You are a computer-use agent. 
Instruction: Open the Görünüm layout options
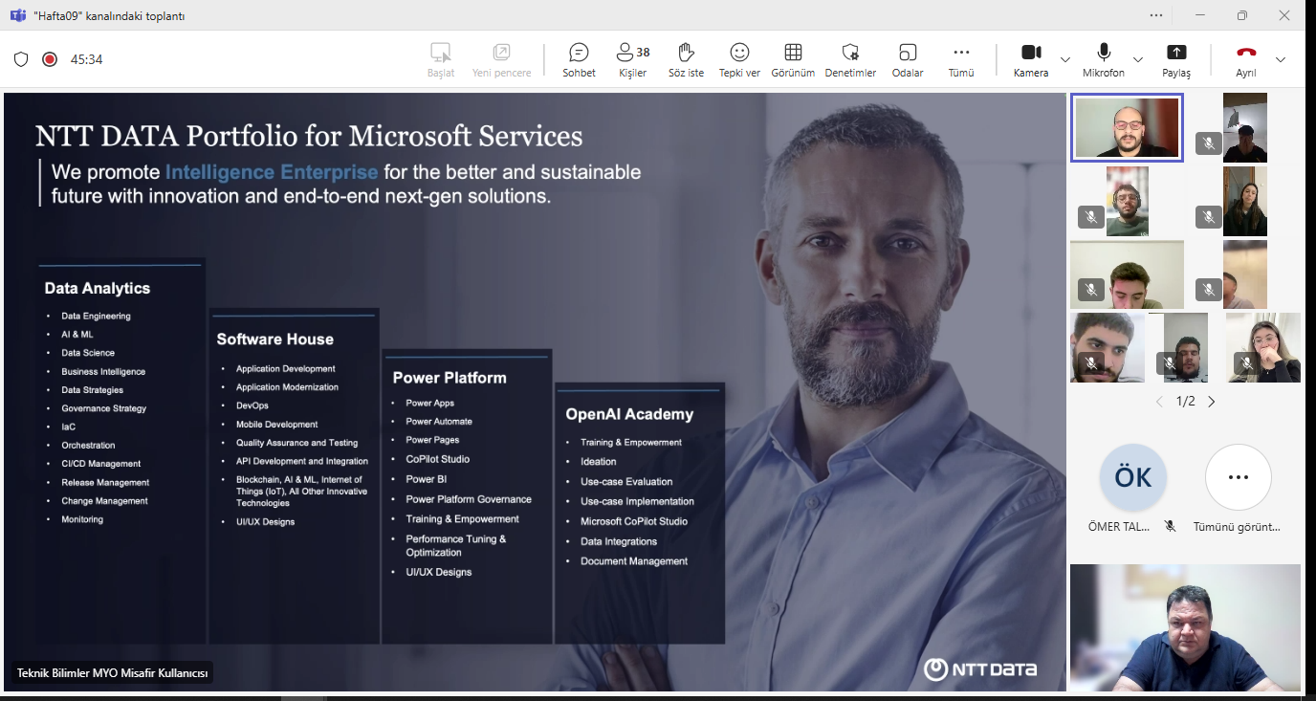[x=793, y=59]
